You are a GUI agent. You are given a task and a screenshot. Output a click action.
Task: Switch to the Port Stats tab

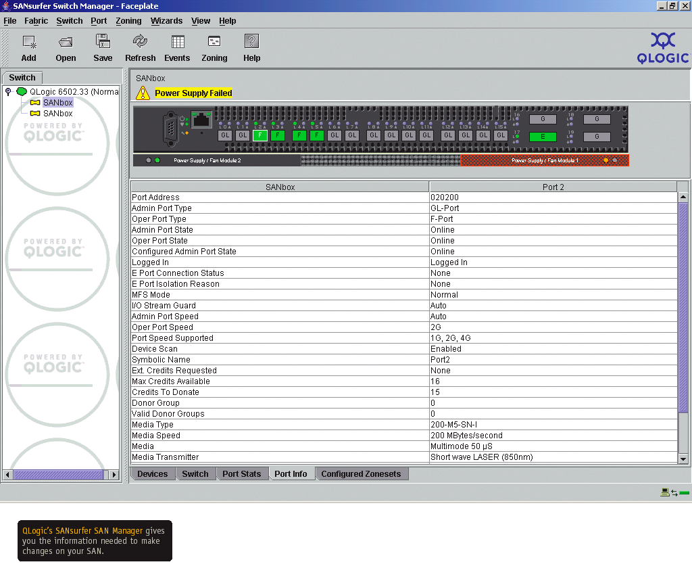coord(241,474)
